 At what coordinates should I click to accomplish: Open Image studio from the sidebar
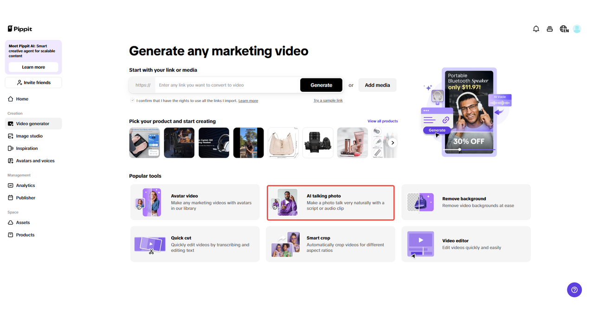tap(33, 136)
